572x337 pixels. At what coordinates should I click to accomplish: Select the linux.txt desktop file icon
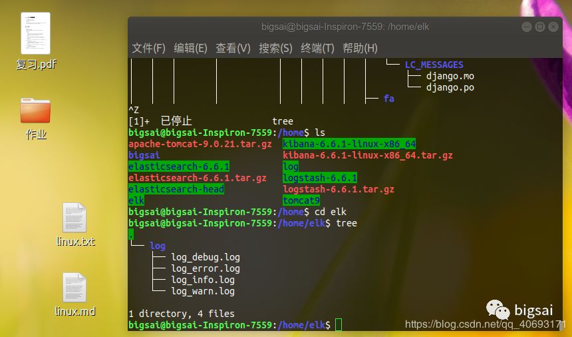coord(74,217)
